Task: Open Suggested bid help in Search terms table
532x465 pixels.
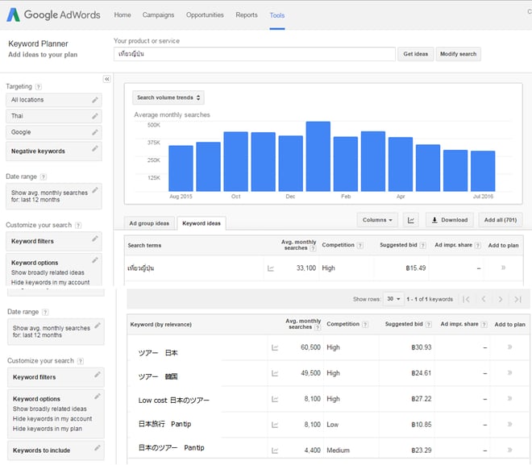Action: coord(422,245)
